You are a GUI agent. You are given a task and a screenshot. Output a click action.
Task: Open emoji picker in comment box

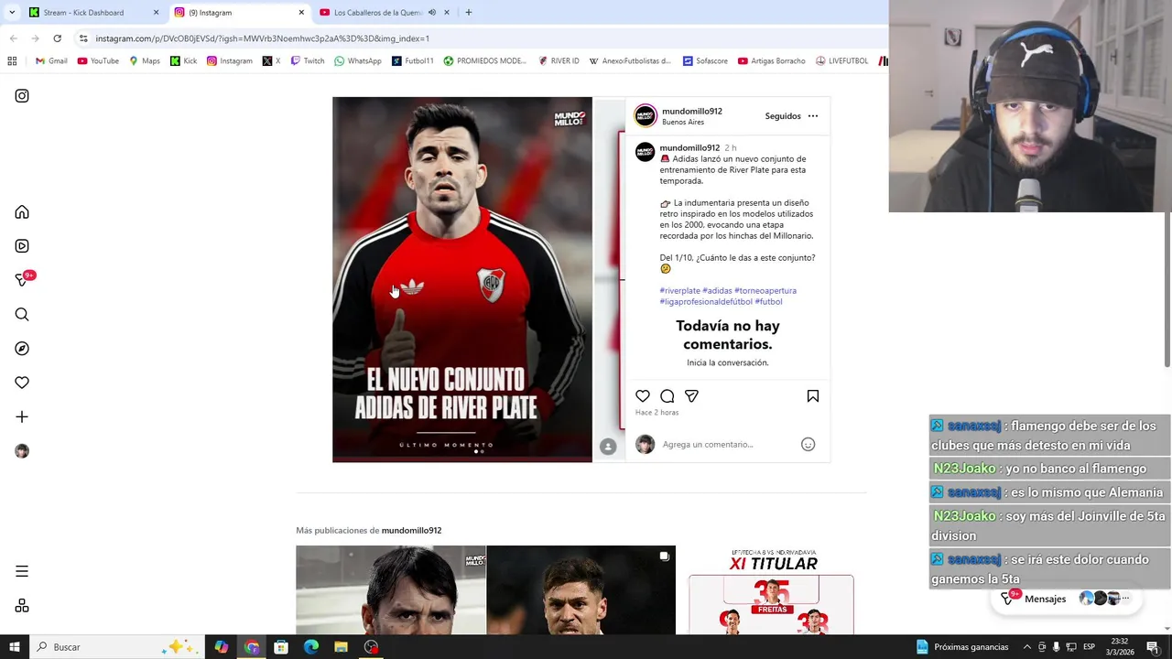(x=808, y=444)
